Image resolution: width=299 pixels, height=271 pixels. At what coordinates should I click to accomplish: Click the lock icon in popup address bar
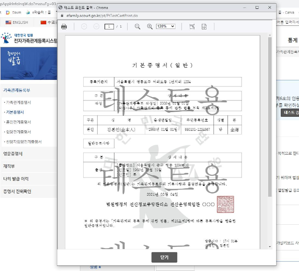click(x=62, y=15)
